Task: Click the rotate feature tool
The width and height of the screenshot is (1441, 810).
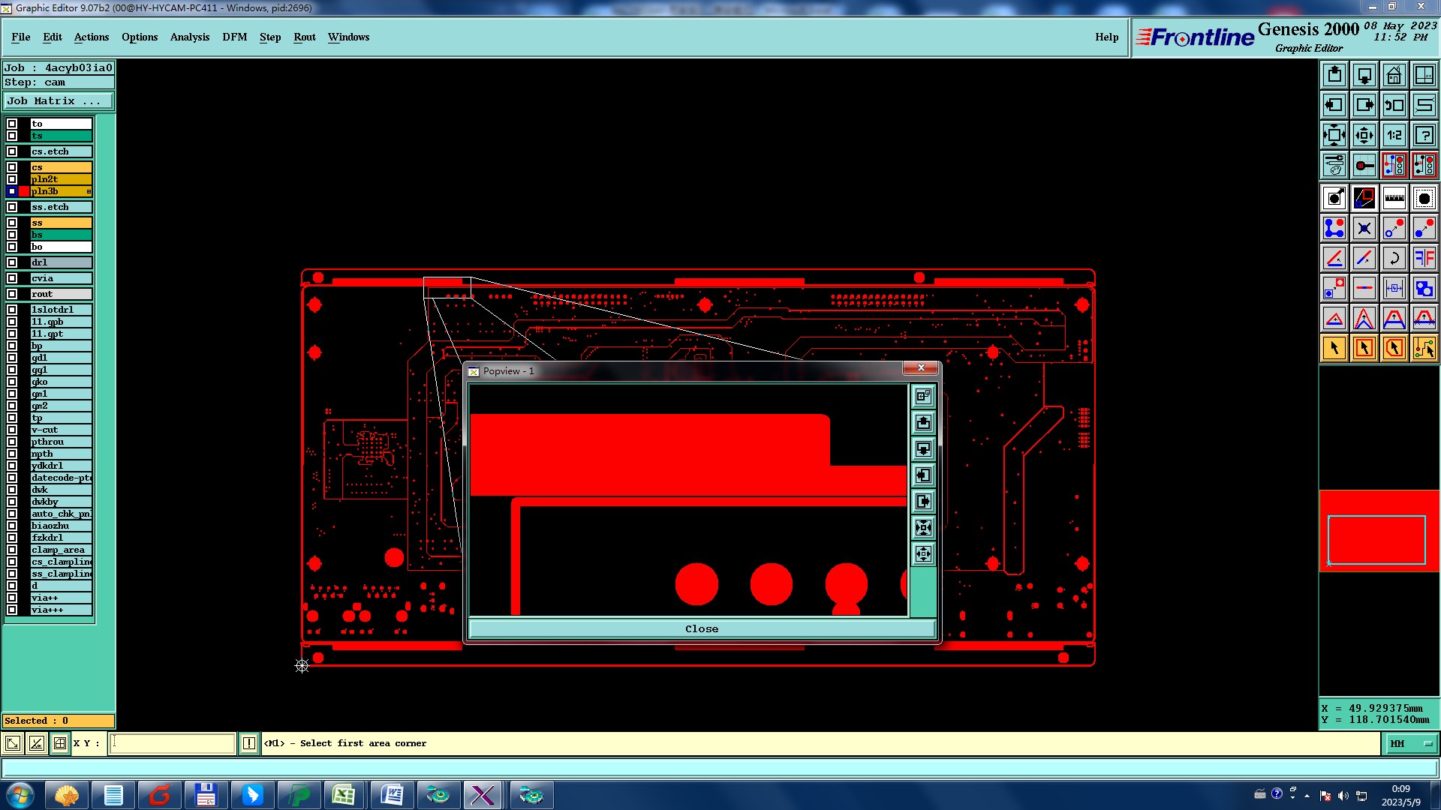Action: [1394, 258]
